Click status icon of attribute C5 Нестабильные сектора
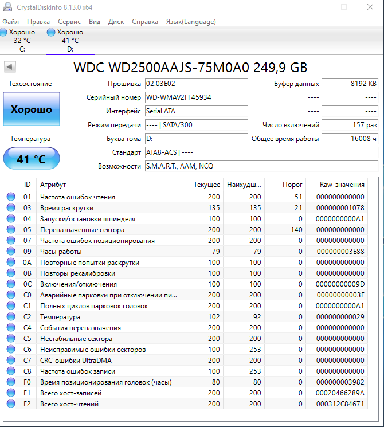 pos(11,338)
